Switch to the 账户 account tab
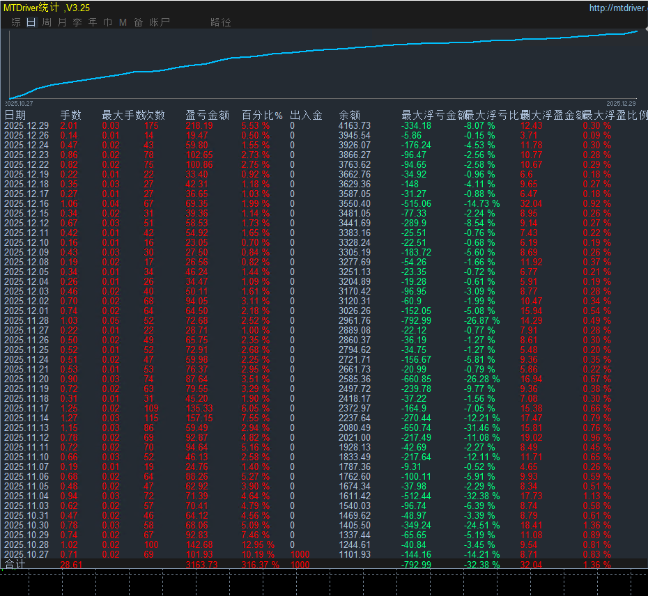 click(x=160, y=22)
